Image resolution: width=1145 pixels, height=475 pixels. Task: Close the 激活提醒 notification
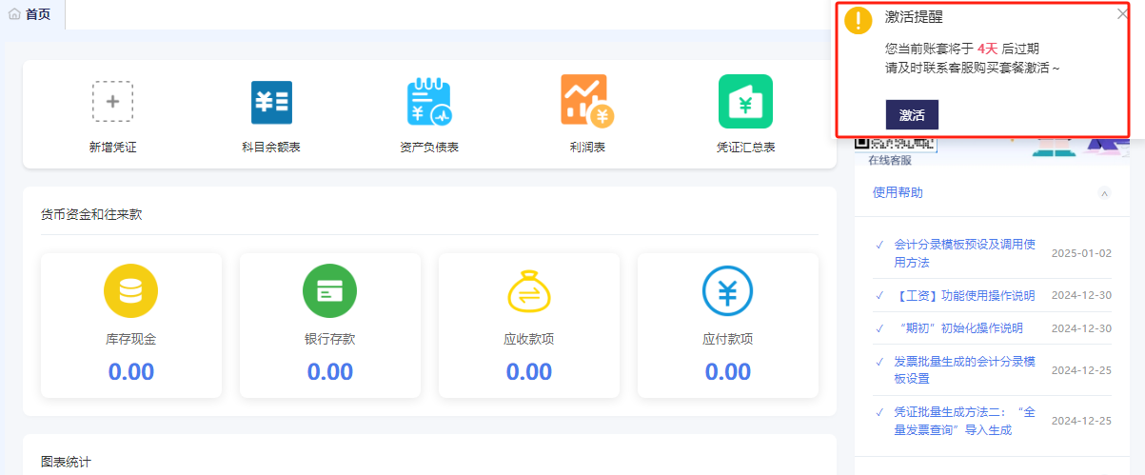click(1122, 14)
